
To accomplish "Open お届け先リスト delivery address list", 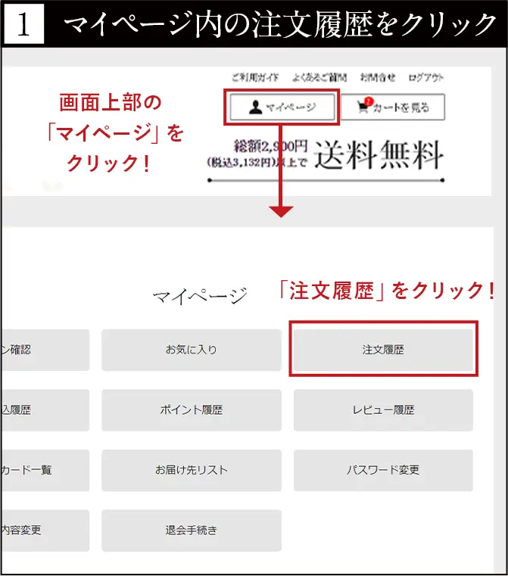I will pos(191,470).
